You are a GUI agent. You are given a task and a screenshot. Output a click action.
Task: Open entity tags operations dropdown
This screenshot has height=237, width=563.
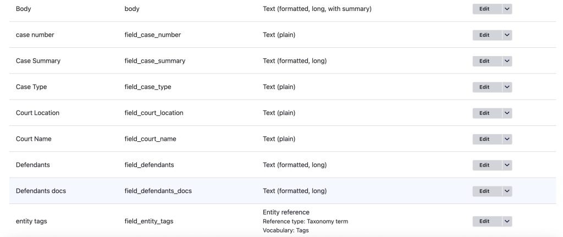[x=507, y=221]
